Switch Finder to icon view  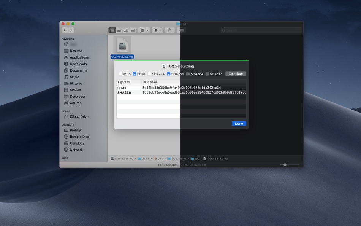112,30
